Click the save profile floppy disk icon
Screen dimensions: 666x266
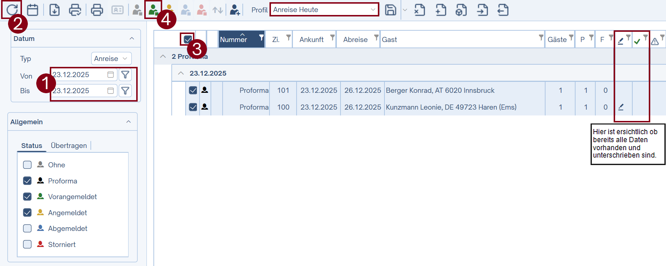[390, 10]
